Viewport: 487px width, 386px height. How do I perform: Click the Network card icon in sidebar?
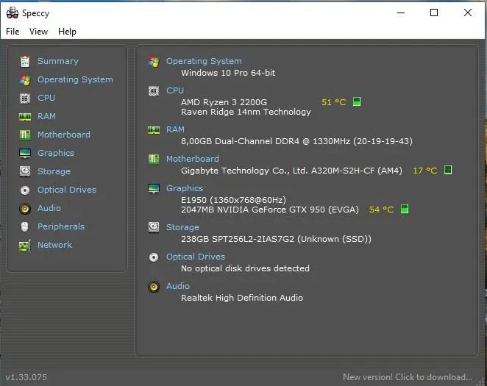pos(25,246)
